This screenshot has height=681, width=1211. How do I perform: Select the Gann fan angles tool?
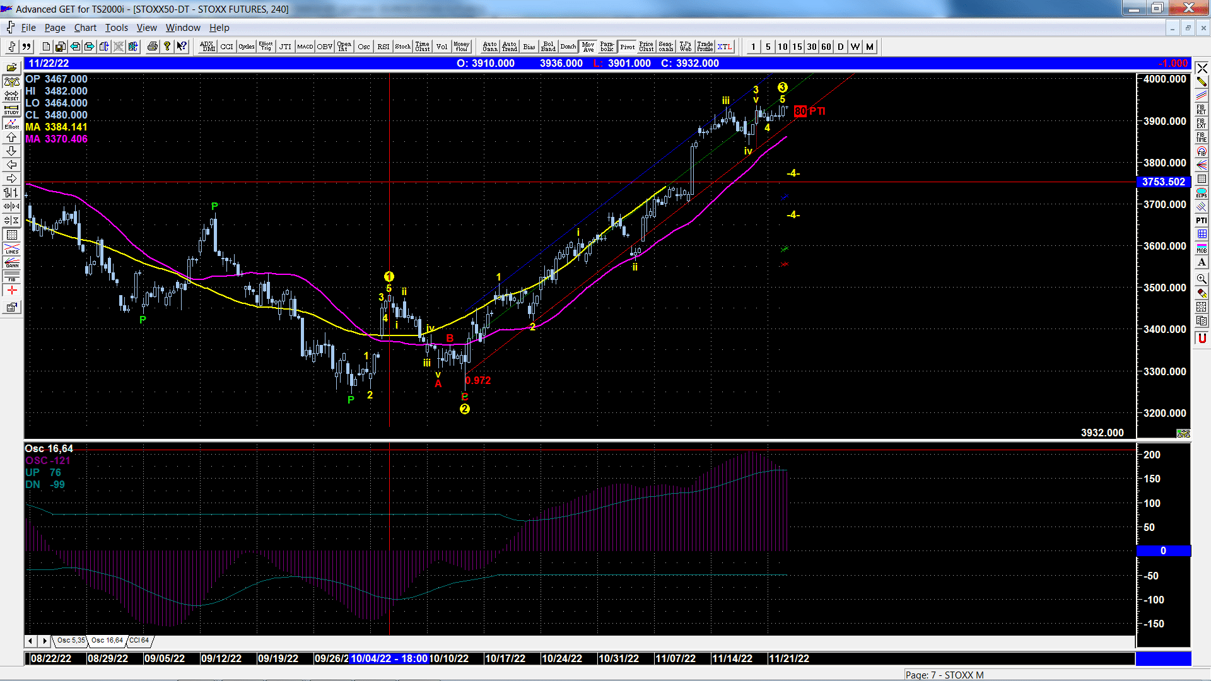click(1202, 165)
